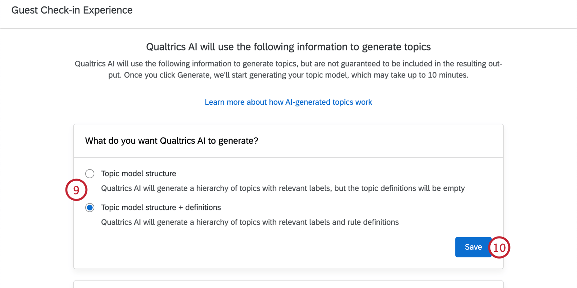The image size is (577, 288).
Task: Click the description about empty topic definitions
Action: 283,188
